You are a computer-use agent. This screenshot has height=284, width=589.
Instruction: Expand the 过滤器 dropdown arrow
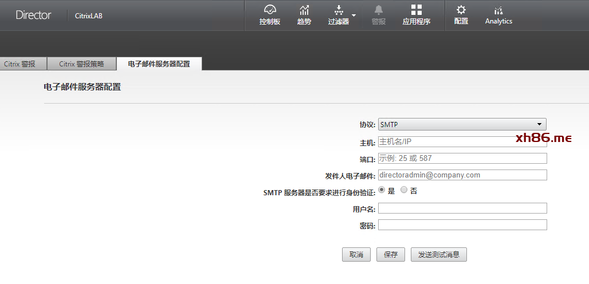(x=354, y=15)
